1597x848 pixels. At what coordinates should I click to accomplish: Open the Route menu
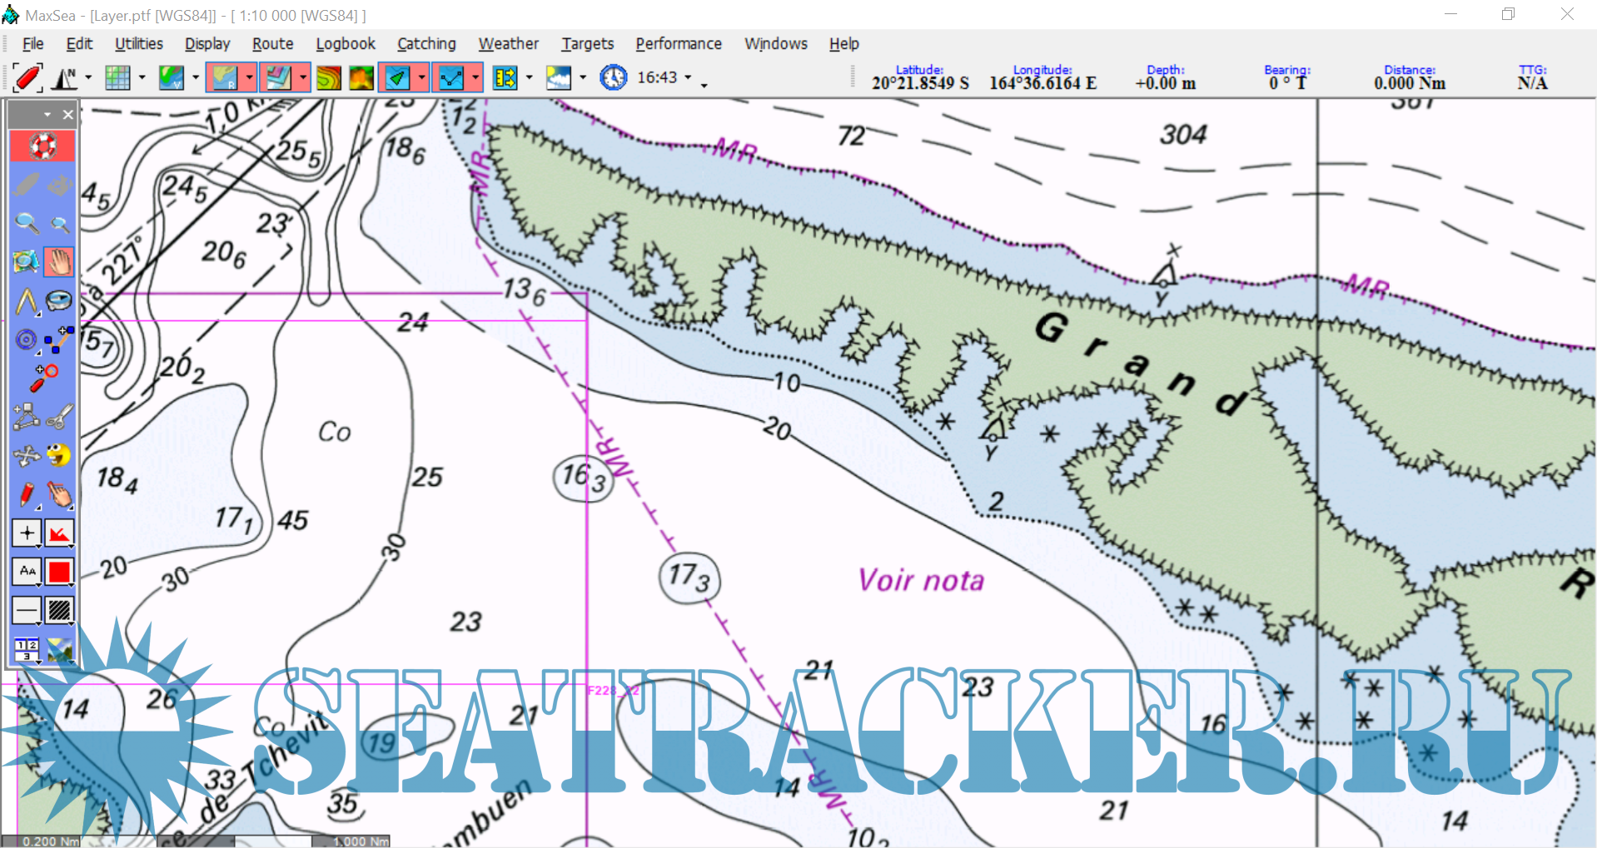pyautogui.click(x=272, y=44)
